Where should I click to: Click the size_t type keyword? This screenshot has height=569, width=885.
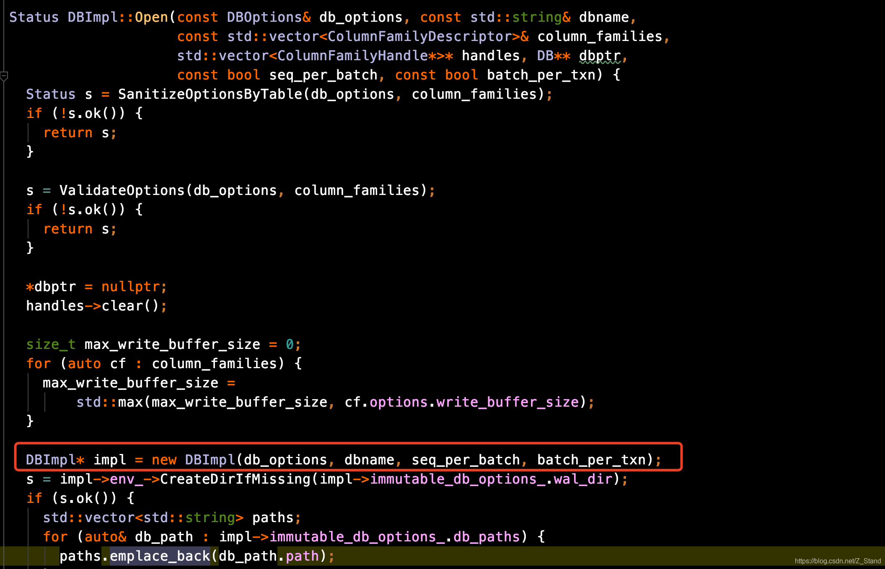click(x=51, y=344)
